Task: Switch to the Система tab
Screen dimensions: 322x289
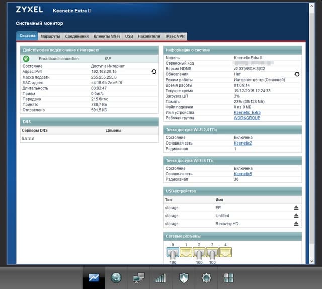Action: [x=27, y=36]
